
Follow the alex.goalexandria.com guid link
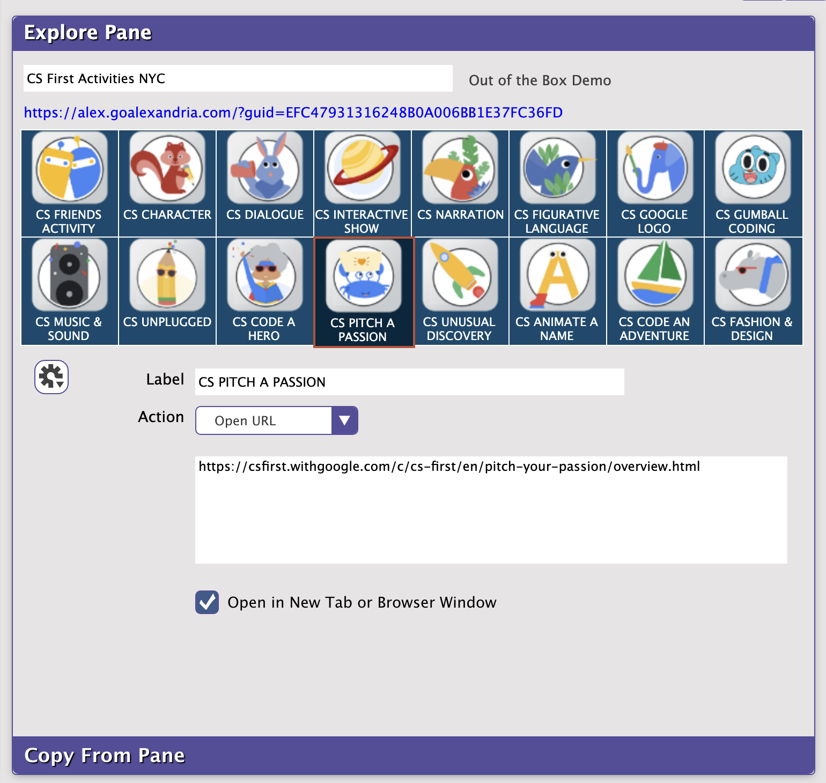click(x=293, y=113)
